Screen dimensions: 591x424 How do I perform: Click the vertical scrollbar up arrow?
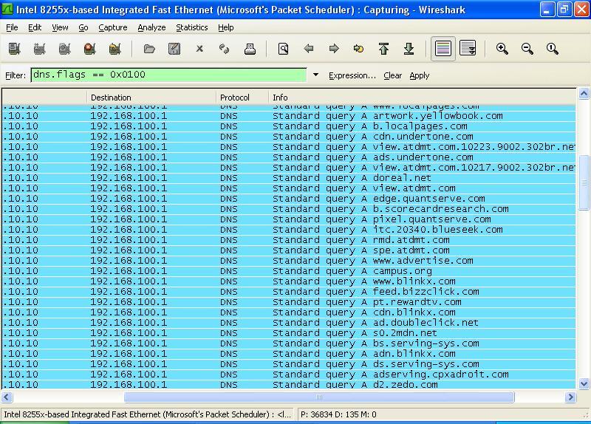pyautogui.click(x=584, y=93)
